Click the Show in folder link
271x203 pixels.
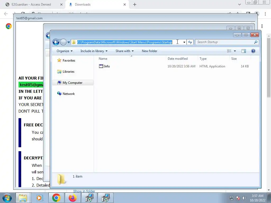pos(84,191)
